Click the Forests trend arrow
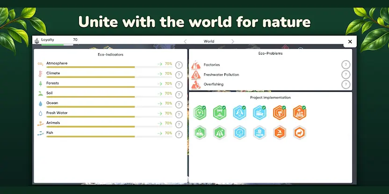 click(x=160, y=83)
